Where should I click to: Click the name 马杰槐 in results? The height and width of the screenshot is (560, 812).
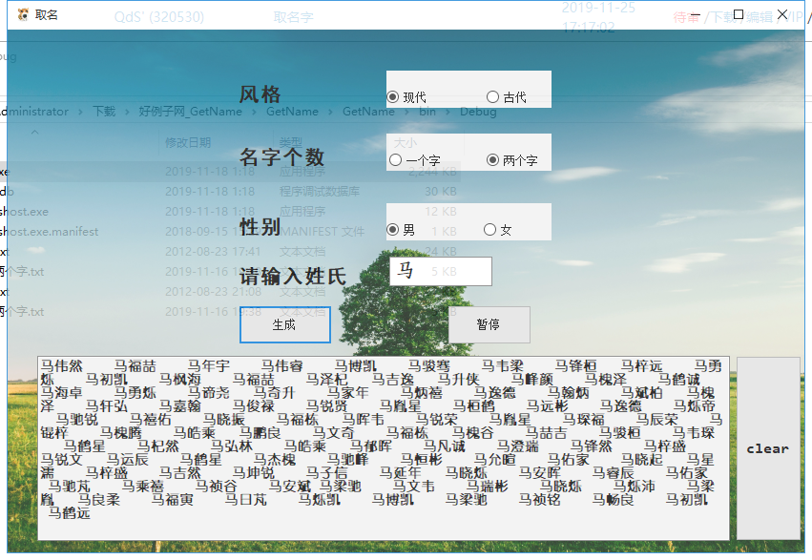275,460
